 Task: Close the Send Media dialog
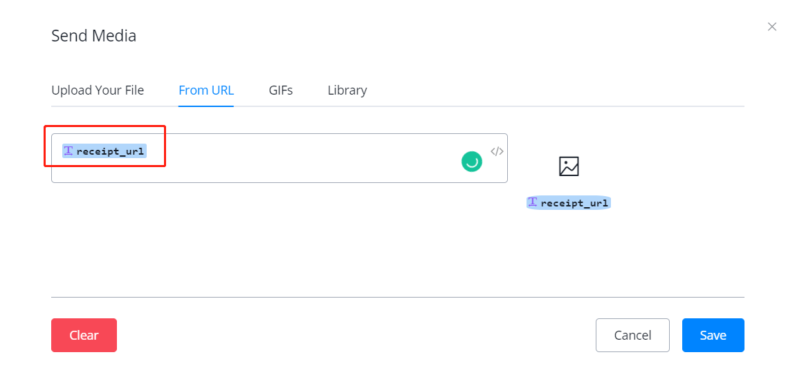772,27
